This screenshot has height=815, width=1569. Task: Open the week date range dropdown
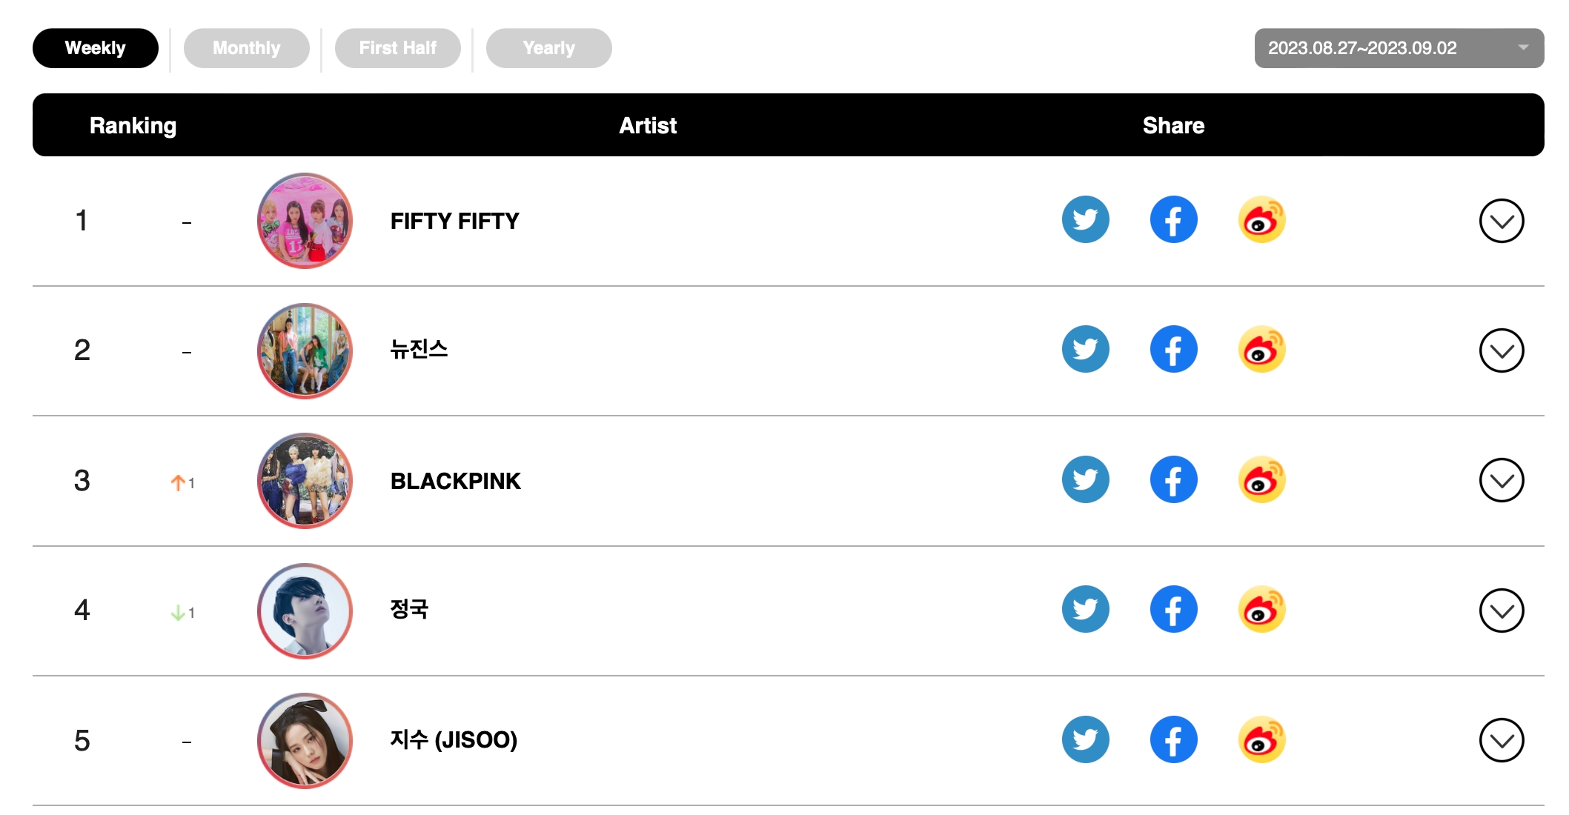(x=1399, y=48)
